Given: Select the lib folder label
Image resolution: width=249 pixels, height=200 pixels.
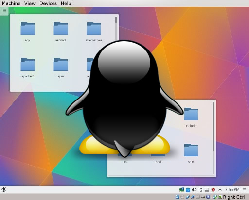Looking at the screenshot, I should (x=125, y=162).
